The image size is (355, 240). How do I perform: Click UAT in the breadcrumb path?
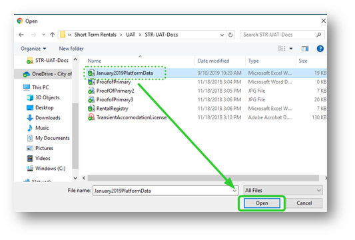131,35
